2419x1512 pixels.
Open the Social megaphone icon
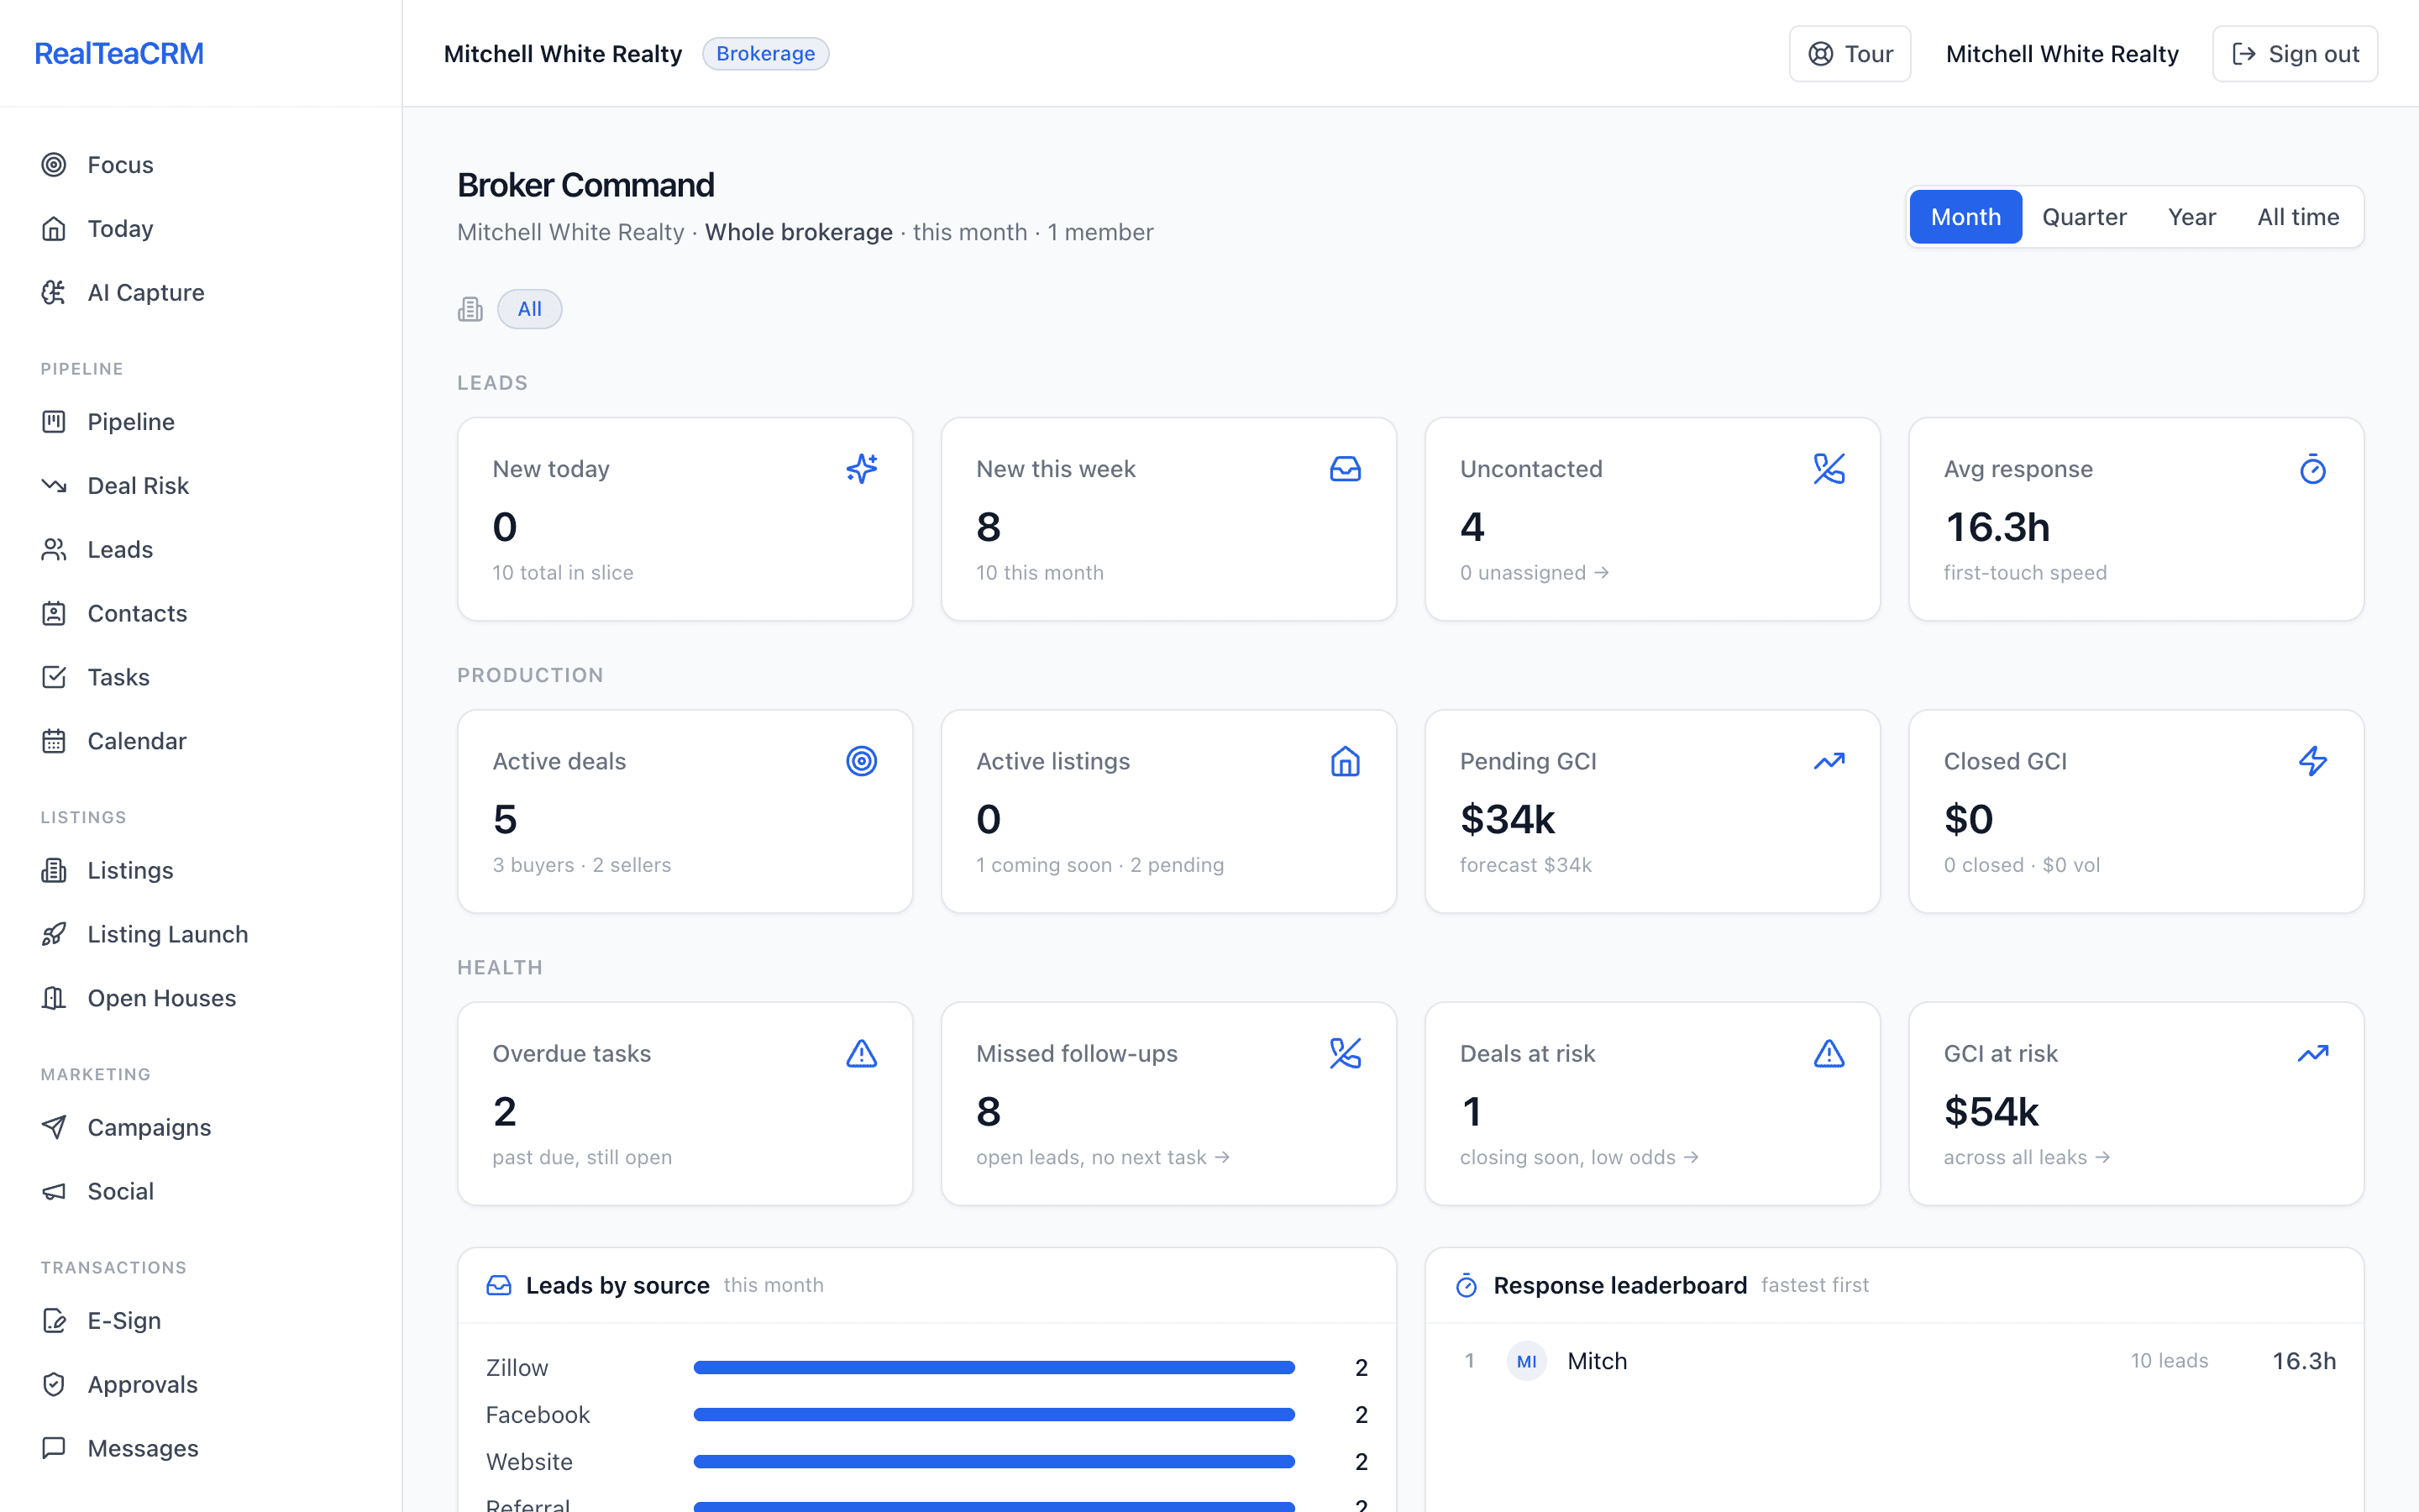point(54,1192)
